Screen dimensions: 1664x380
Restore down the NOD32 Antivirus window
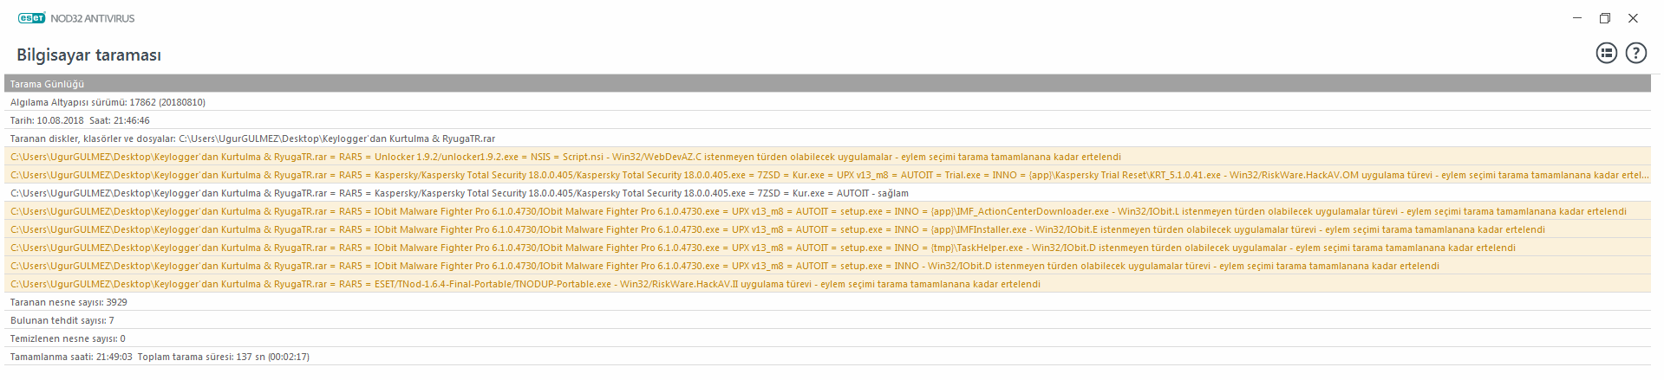(1605, 18)
